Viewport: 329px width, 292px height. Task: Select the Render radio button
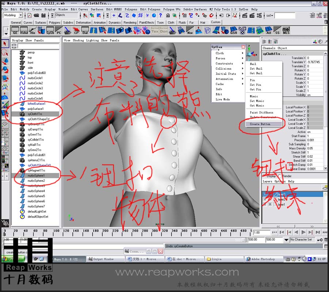pyautogui.click(x=280, y=176)
